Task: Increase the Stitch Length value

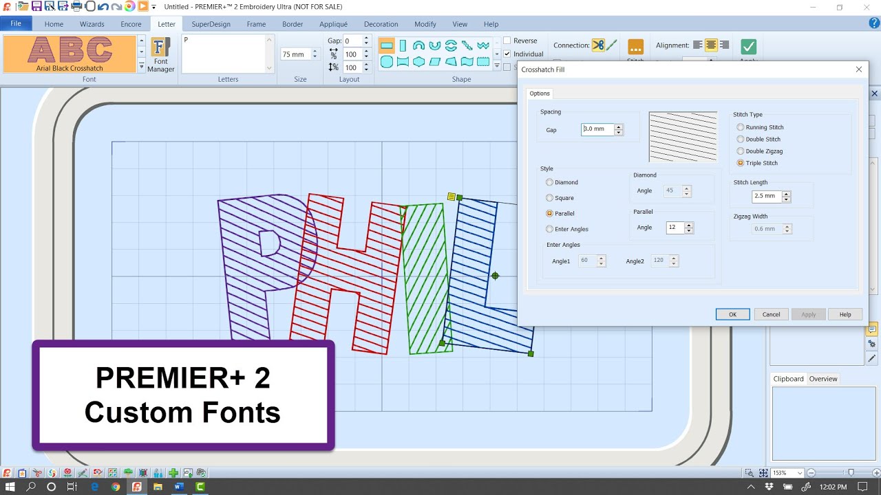Action: [x=786, y=193]
